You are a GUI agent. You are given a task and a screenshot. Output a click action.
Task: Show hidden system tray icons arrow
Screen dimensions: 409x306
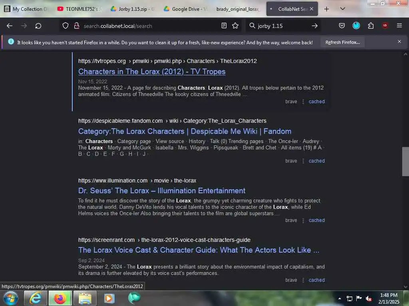[340, 298]
